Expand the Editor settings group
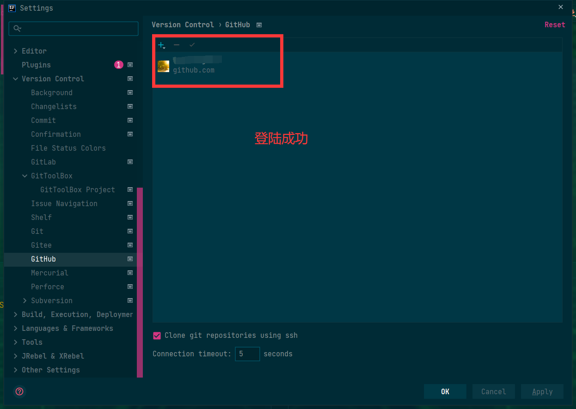The width and height of the screenshot is (576, 409). tap(15, 51)
